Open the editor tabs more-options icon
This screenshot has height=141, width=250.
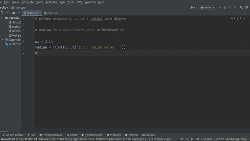[248, 13]
